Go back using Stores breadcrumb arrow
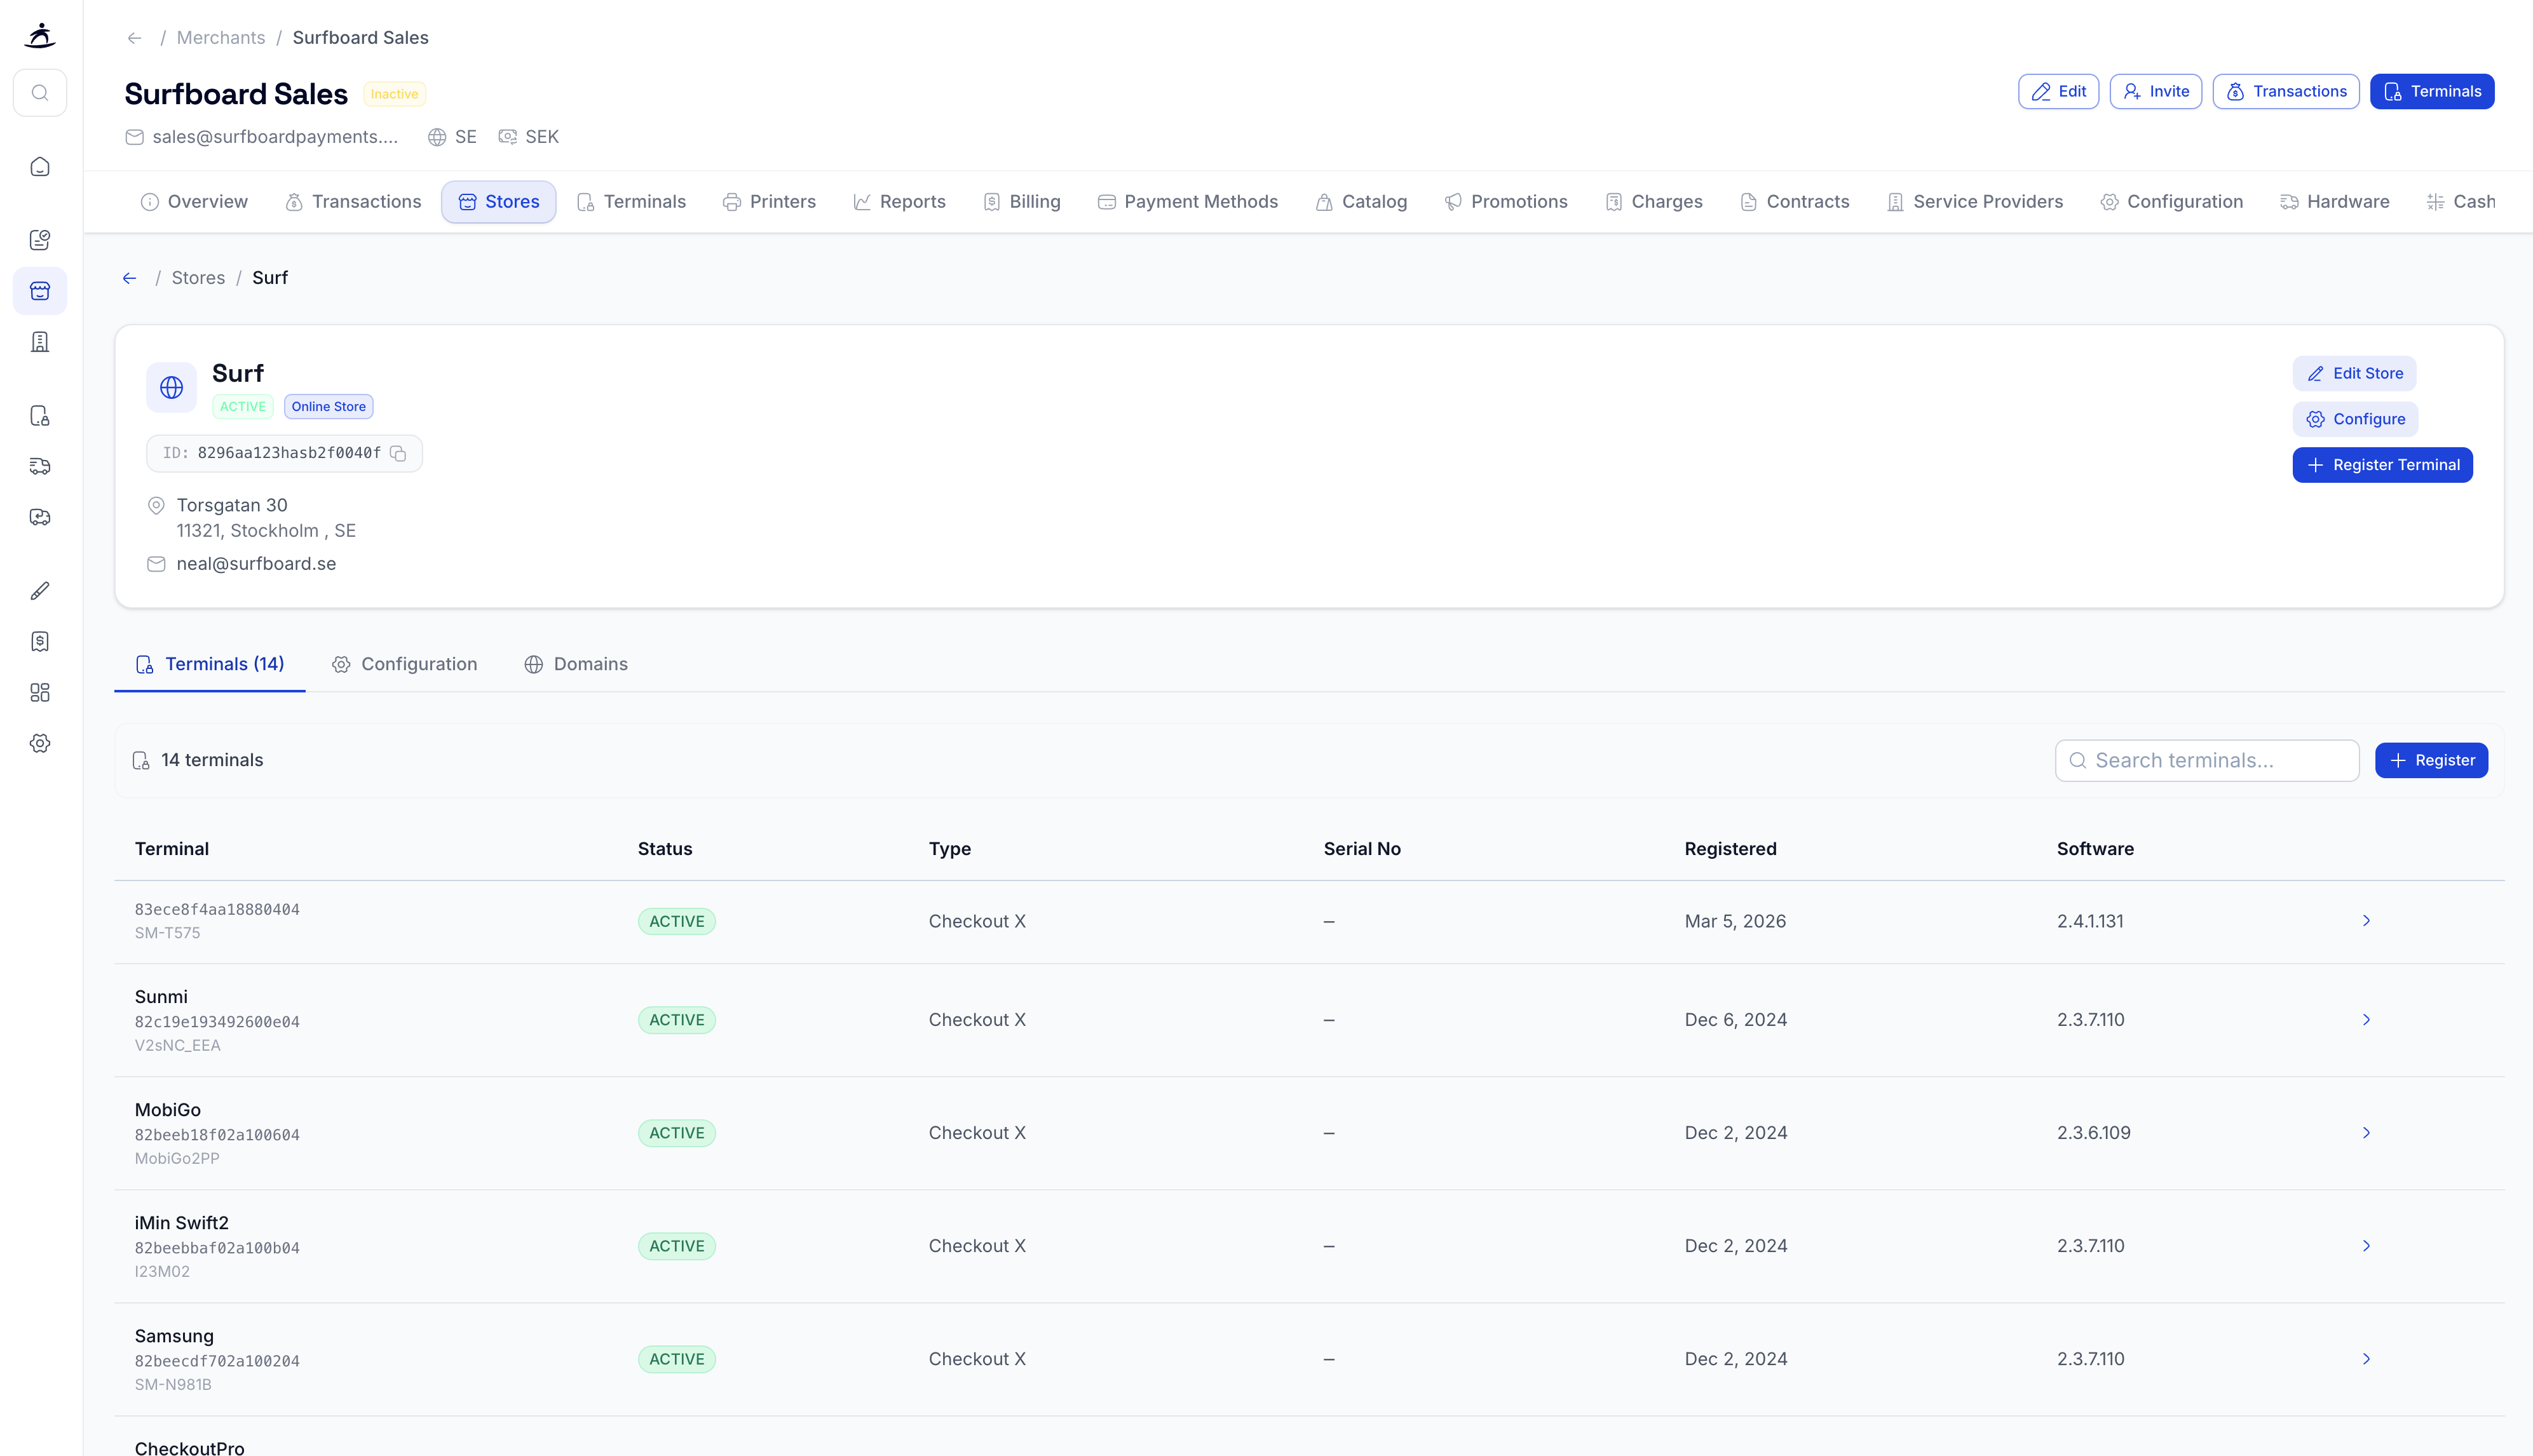Image resolution: width=2533 pixels, height=1456 pixels. click(129, 278)
